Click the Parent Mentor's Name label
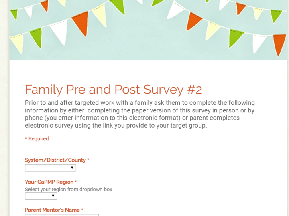Screen dimensions: 289x216 [x=52, y=210]
